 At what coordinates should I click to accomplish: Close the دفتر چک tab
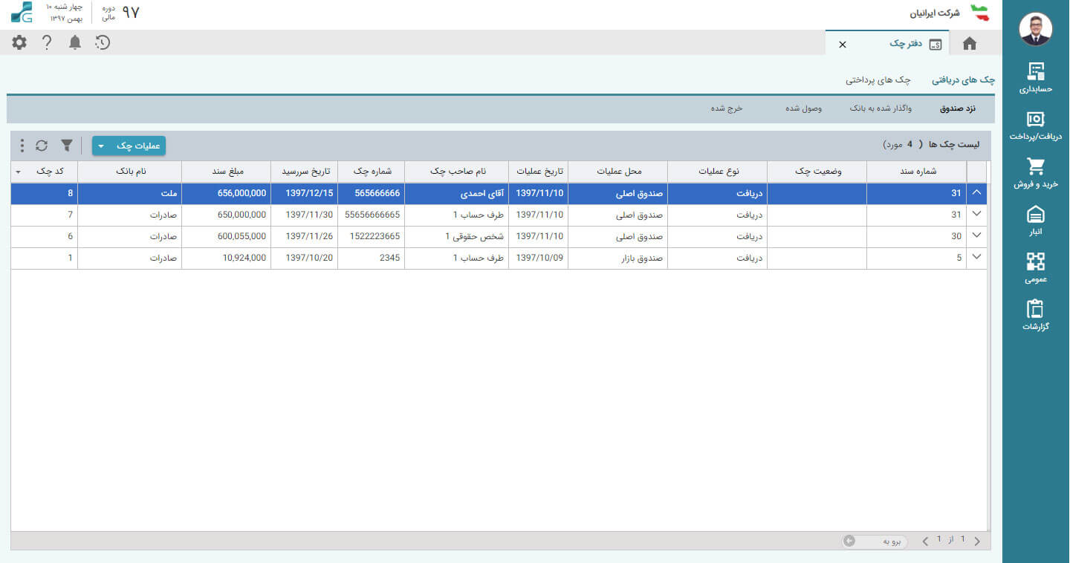click(x=843, y=45)
